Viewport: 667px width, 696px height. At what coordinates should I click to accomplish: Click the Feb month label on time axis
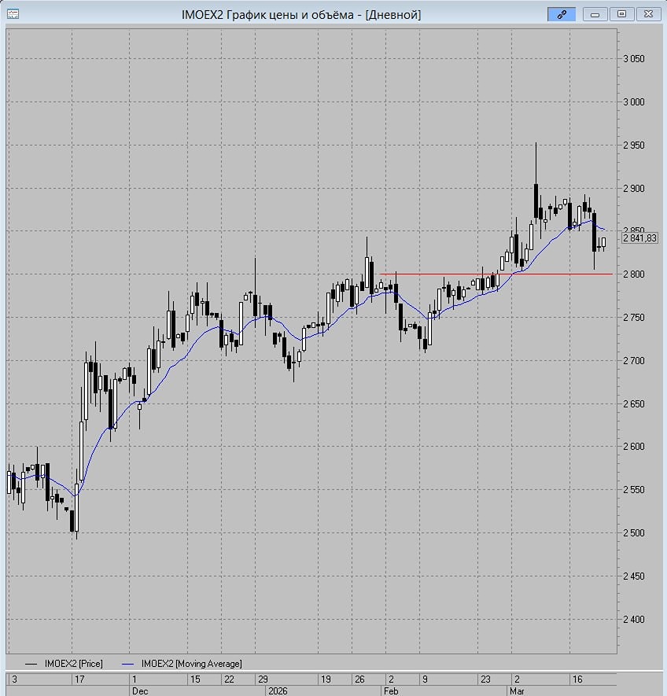click(x=391, y=691)
